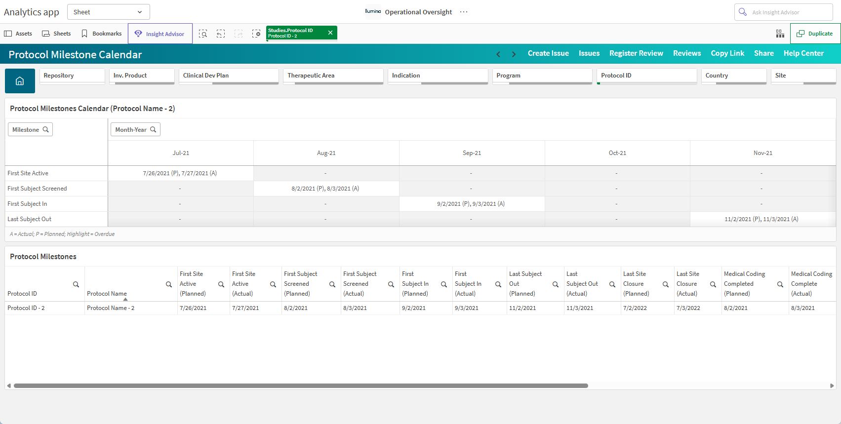The width and height of the screenshot is (841, 424).
Task: Open the Country filter pane
Action: pyautogui.click(x=734, y=76)
